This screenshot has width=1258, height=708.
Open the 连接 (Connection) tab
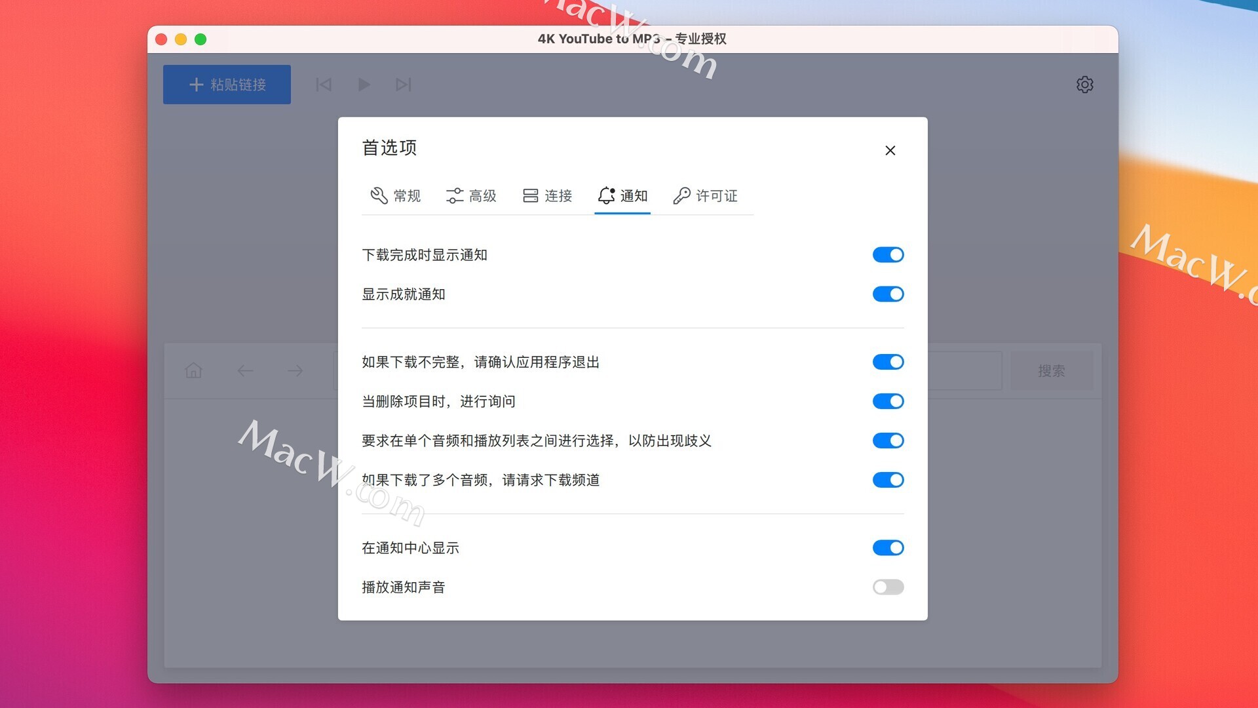click(x=547, y=195)
